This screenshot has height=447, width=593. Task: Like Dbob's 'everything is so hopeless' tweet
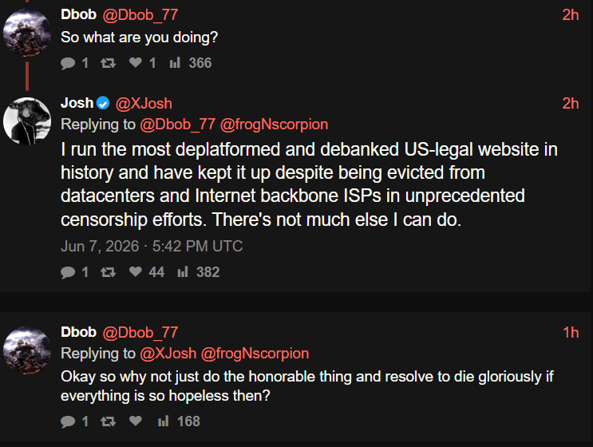[136, 421]
